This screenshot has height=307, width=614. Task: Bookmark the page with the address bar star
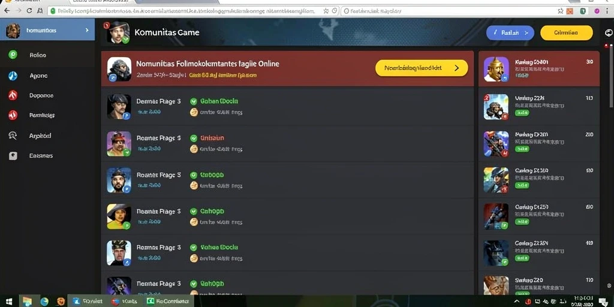[326, 11]
